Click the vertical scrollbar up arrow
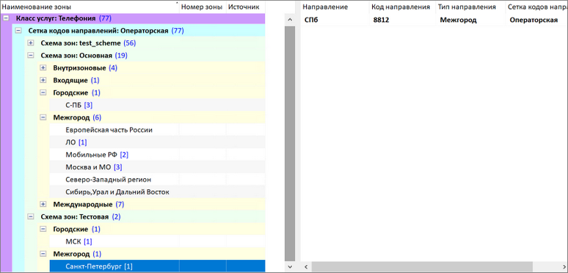Screen dimensions: 568x273 tap(289, 20)
